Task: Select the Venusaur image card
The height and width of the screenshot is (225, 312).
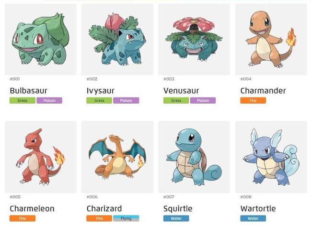Action: click(194, 39)
